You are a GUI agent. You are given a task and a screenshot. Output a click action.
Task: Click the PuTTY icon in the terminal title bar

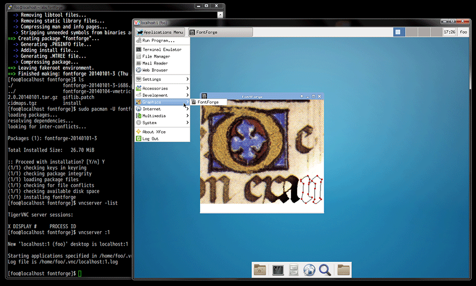(x=11, y=7)
